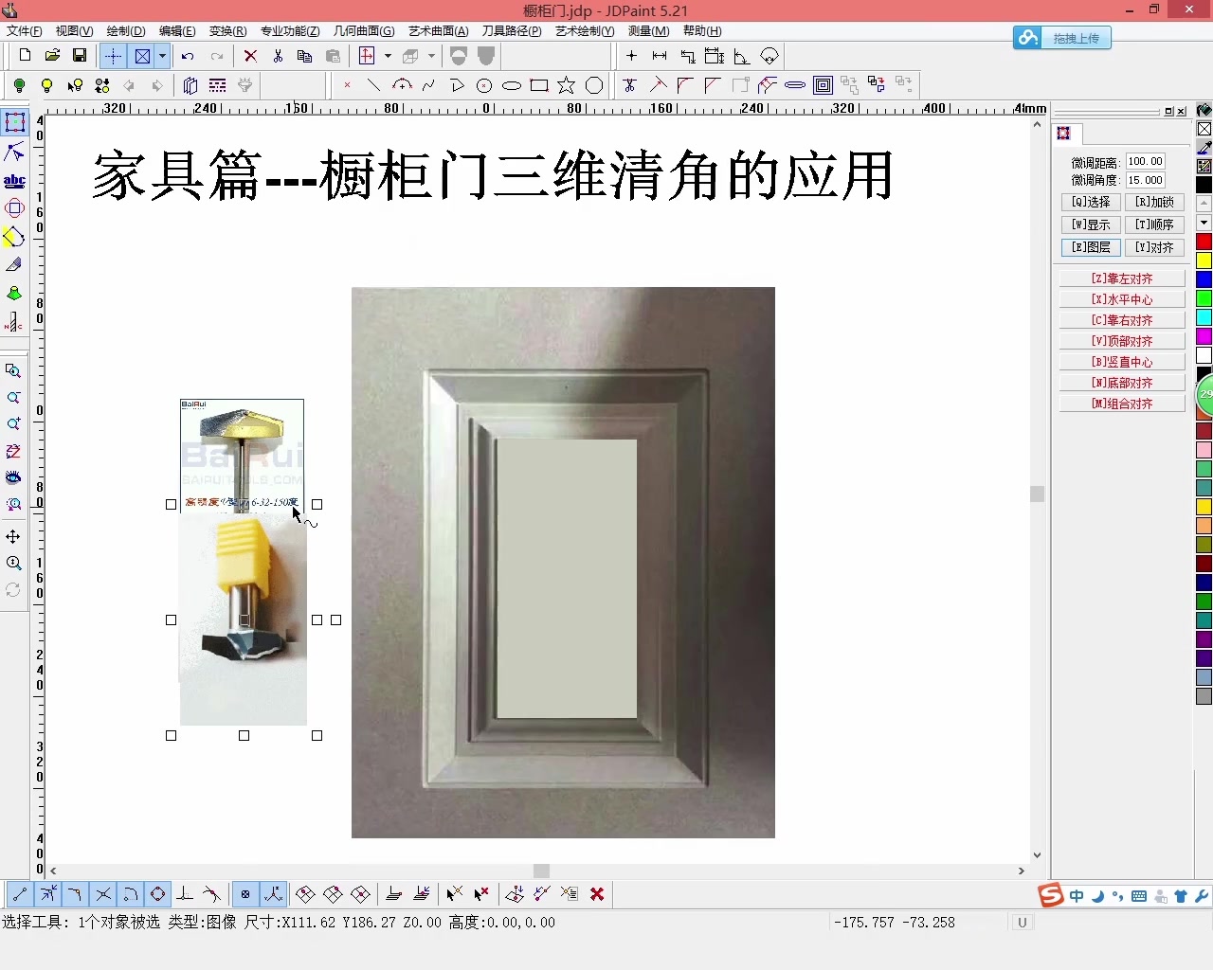The image size is (1213, 970).
Task: Pick the red color swatch
Action: (x=1204, y=242)
